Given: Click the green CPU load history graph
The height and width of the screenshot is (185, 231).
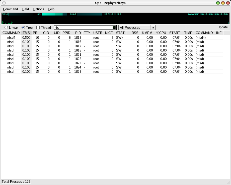Looking at the screenshot, I should coord(7,22).
